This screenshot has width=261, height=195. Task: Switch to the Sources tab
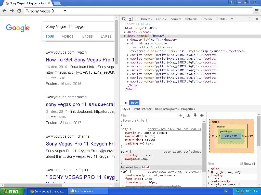point(176,19)
